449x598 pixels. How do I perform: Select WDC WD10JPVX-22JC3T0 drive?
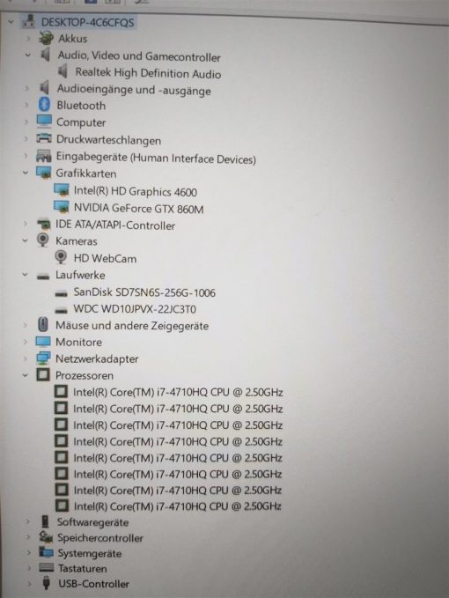point(135,308)
